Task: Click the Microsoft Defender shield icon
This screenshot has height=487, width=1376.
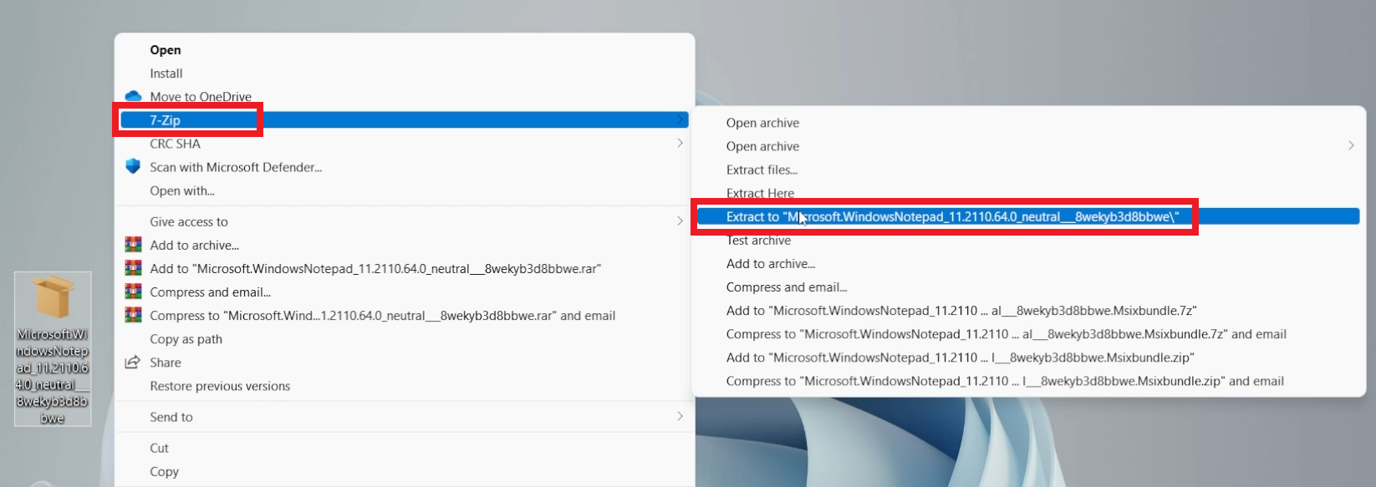Action: (133, 166)
